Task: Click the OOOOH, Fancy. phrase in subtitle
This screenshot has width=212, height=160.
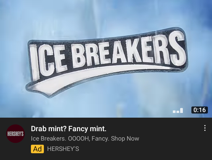Action: pyautogui.click(x=89, y=139)
